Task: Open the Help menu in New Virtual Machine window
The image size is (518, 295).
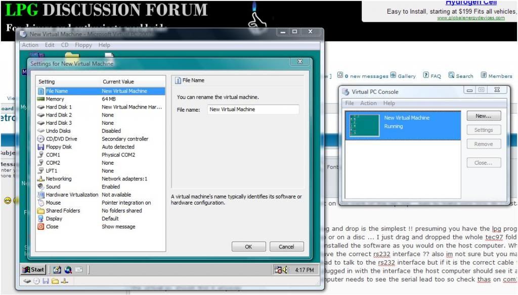Action: point(104,45)
